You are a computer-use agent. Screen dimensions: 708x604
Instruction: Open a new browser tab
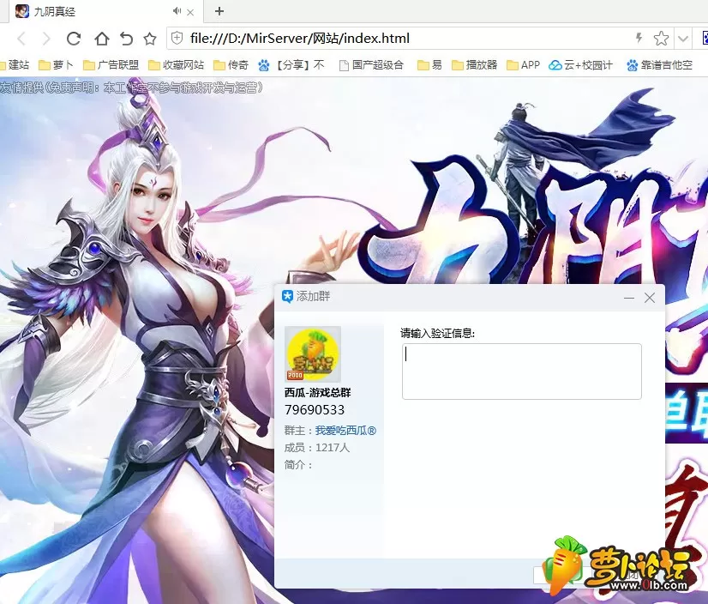219,11
